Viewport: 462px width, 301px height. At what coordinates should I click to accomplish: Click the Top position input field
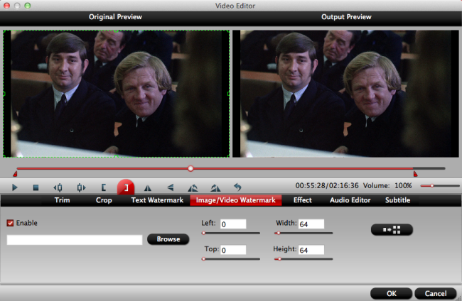click(x=233, y=250)
